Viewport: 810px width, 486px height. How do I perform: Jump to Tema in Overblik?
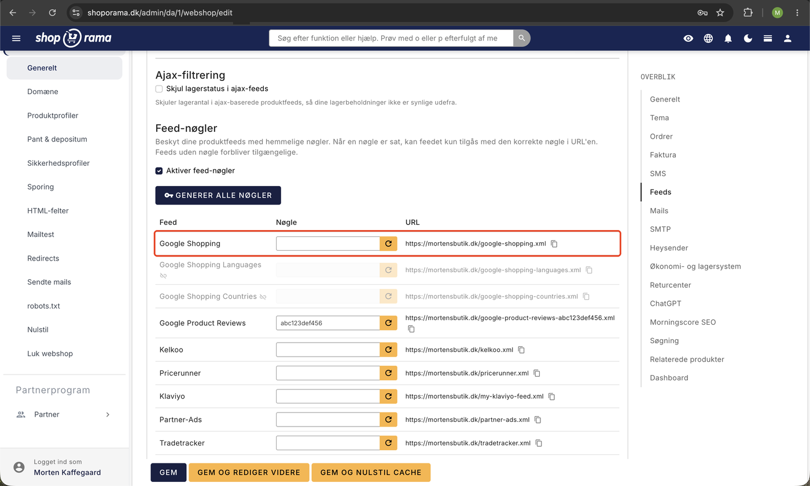659,118
